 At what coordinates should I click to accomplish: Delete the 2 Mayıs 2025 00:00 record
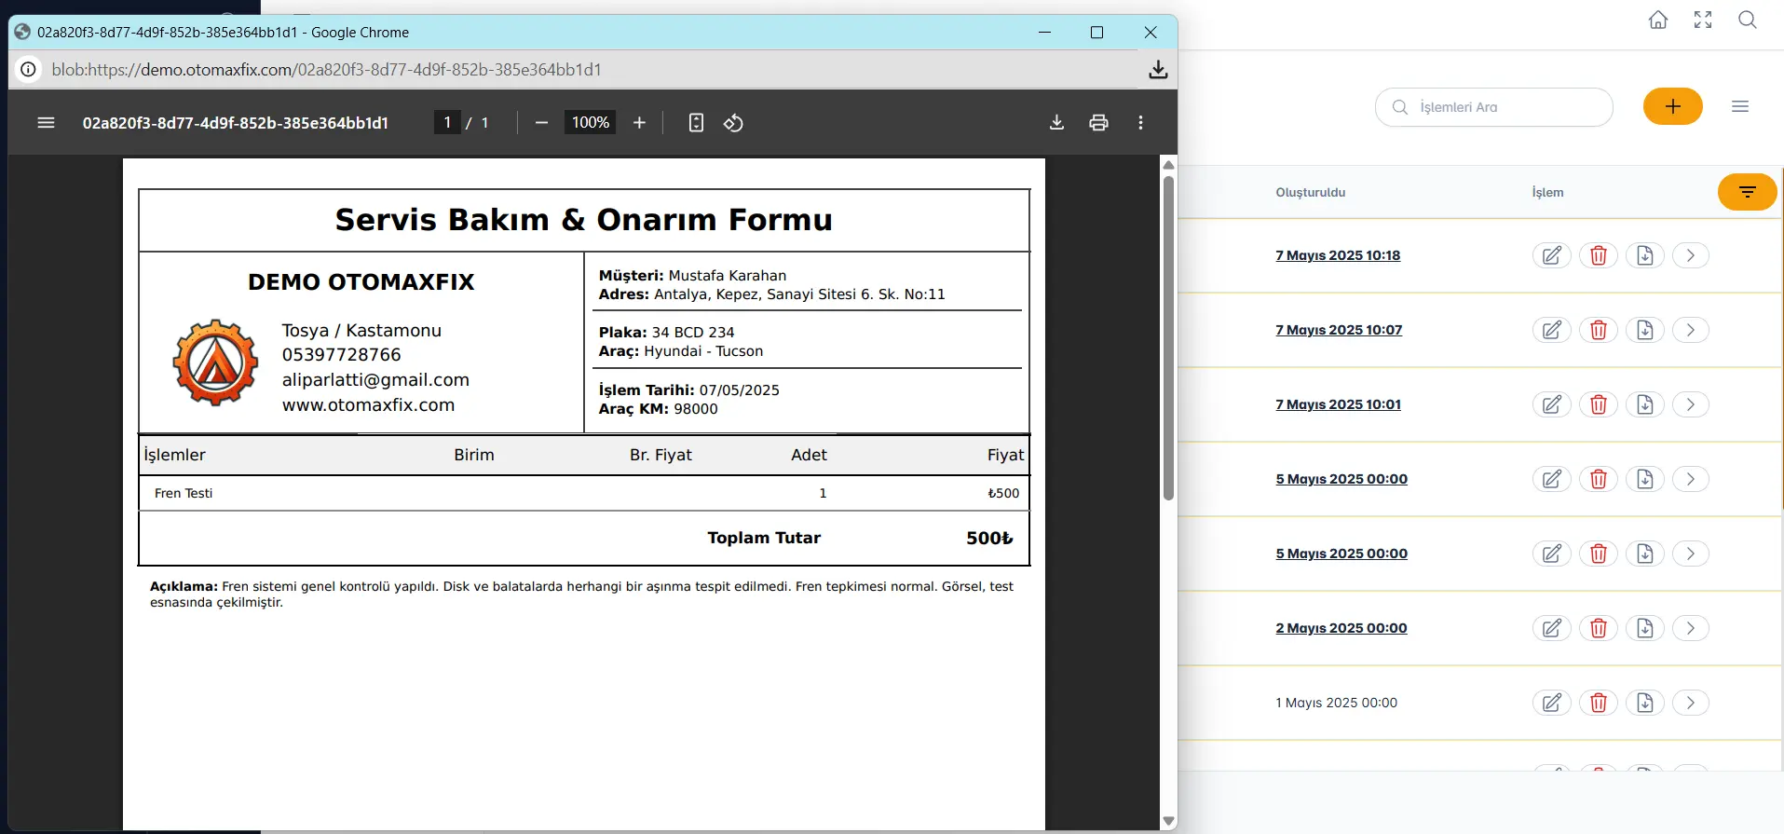pos(1599,628)
